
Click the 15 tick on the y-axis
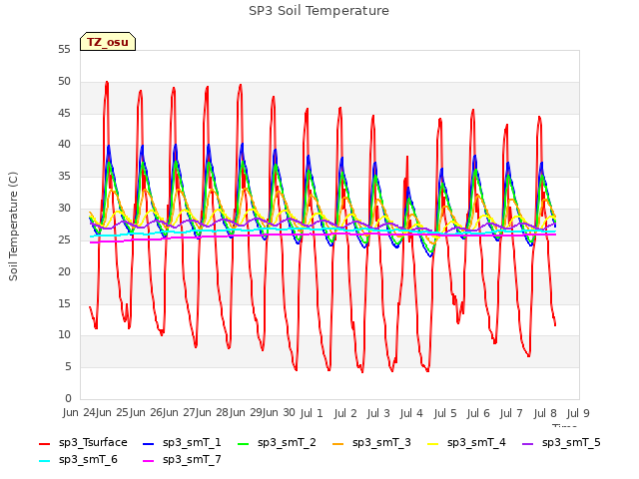click(64, 303)
